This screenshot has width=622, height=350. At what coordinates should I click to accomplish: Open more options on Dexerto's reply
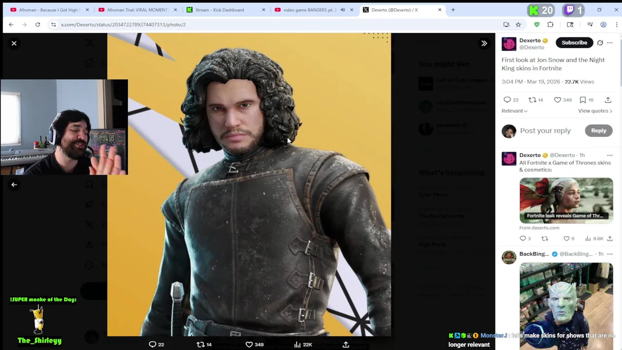610,156
